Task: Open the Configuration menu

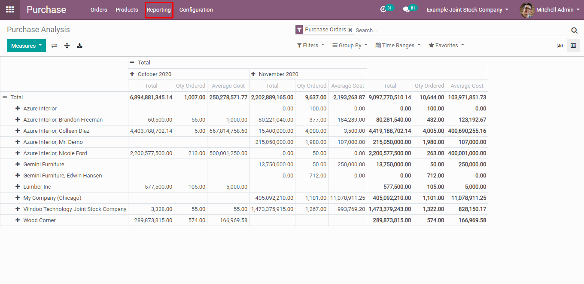Action: tap(196, 9)
